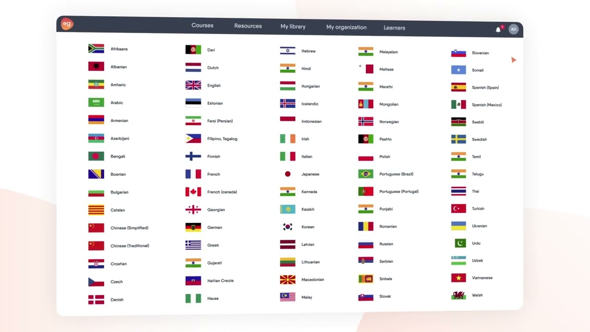This screenshot has width=590, height=332.
Task: Choose the flag next to Hebrew
Action: point(288,51)
